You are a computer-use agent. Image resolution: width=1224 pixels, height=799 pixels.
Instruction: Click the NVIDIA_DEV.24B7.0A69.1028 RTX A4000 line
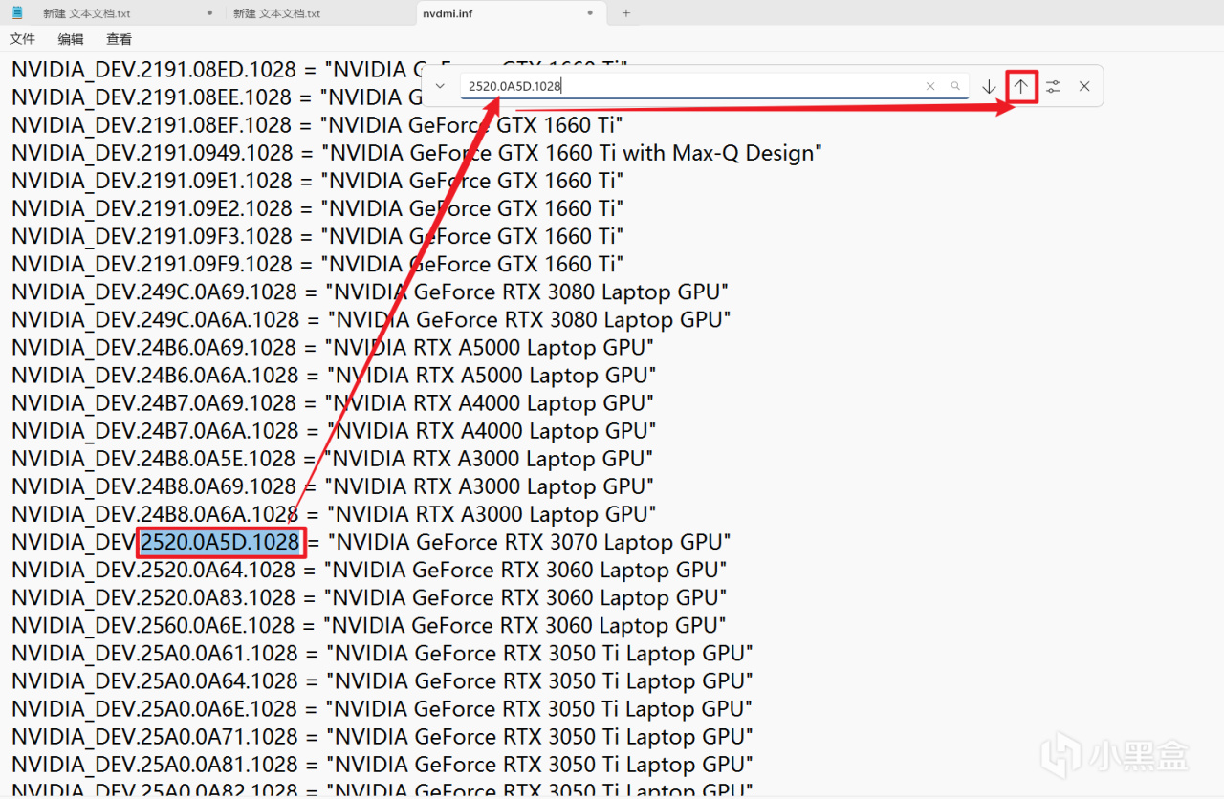click(333, 402)
